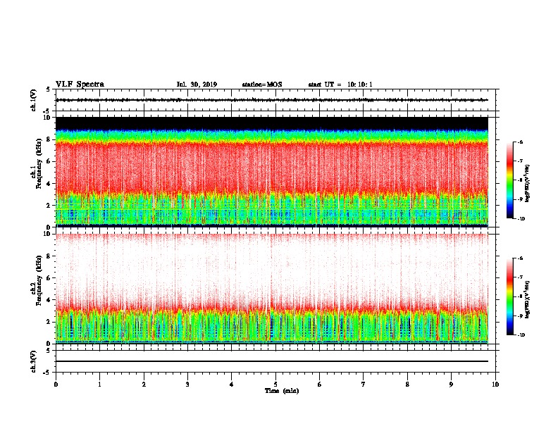Click the ch.2 spectrogram panel
Screen dimensions: 558x431
pos(272,289)
